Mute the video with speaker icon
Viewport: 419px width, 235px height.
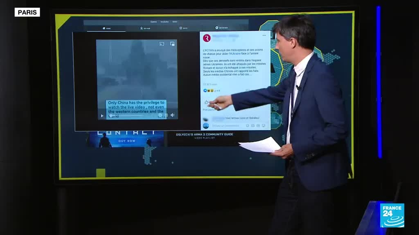pos(172,115)
